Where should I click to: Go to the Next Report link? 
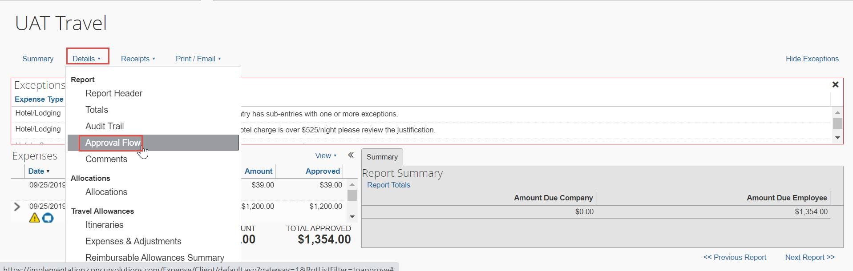[810, 257]
